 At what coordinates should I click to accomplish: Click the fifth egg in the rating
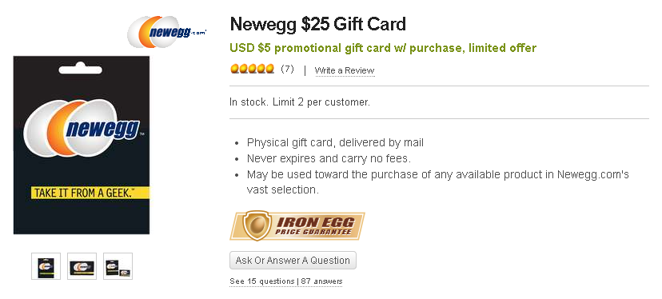[269, 69]
